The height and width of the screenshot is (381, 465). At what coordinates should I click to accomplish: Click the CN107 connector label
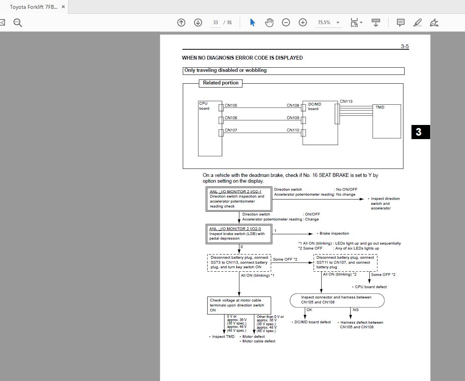tap(231, 130)
